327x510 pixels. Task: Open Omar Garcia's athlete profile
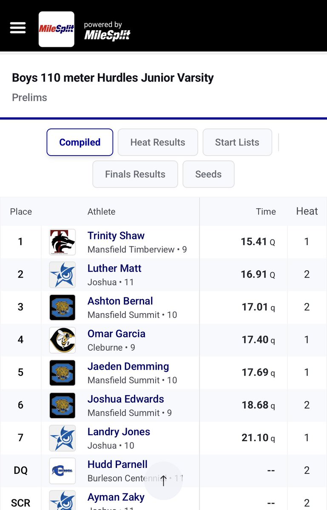(117, 334)
